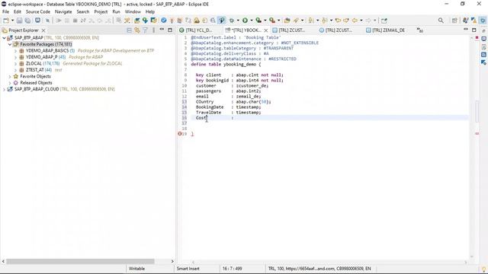Image resolution: width=488 pixels, height=274 pixels.
Task: Expand the ZLOCAL package
Action: click(x=15, y=63)
